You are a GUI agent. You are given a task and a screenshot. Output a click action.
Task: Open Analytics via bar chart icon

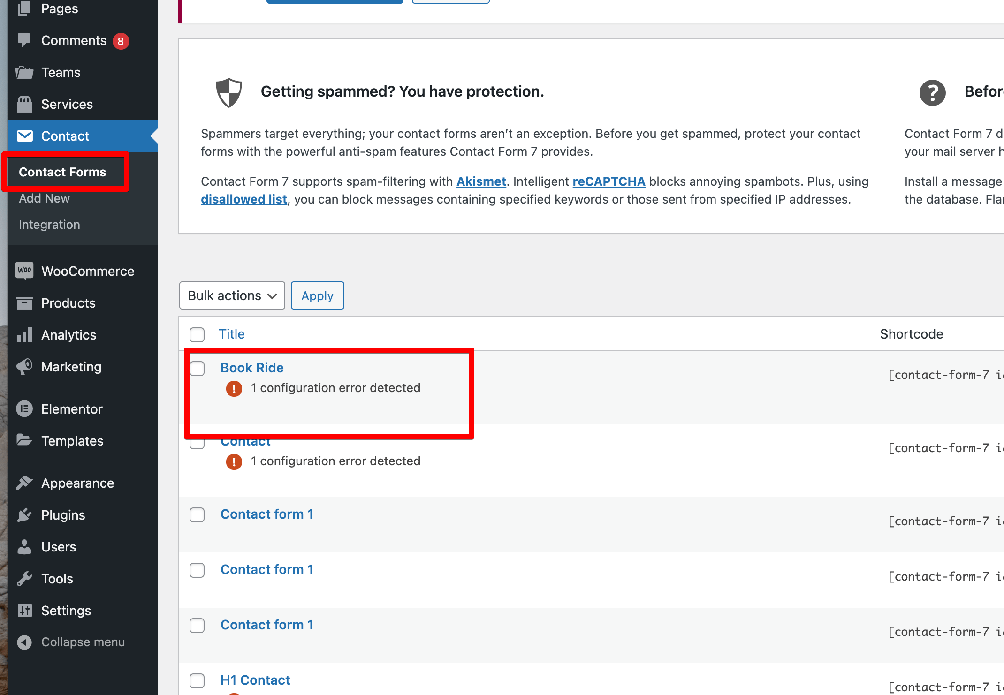pos(24,335)
